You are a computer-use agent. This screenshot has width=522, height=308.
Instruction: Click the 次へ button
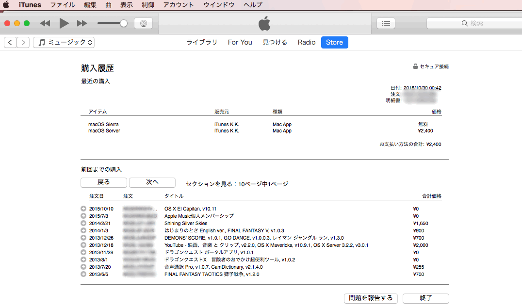[152, 182]
